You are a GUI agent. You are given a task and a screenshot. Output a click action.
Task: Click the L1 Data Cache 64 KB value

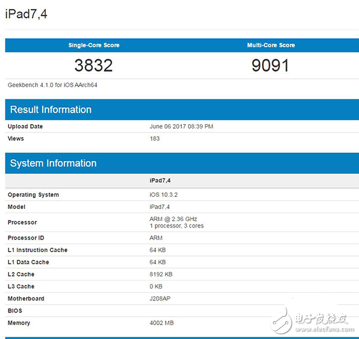(158, 262)
